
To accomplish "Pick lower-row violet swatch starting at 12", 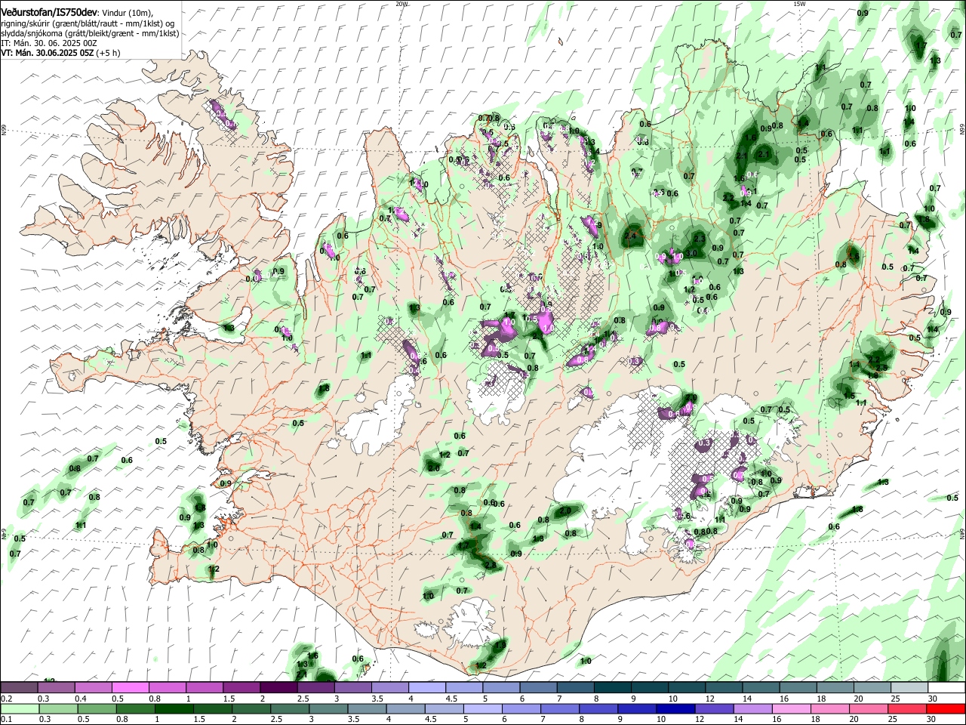I will tap(713, 708).
